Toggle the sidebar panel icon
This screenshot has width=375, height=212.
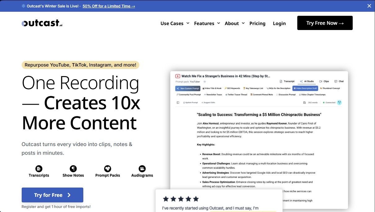(178, 102)
